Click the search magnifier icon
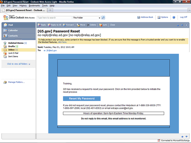Screen dimensions: 191x143 [103, 18]
